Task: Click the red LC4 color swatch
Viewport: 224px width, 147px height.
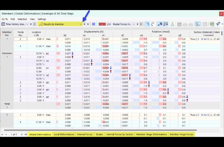Action: pyautogui.click(x=102, y=24)
